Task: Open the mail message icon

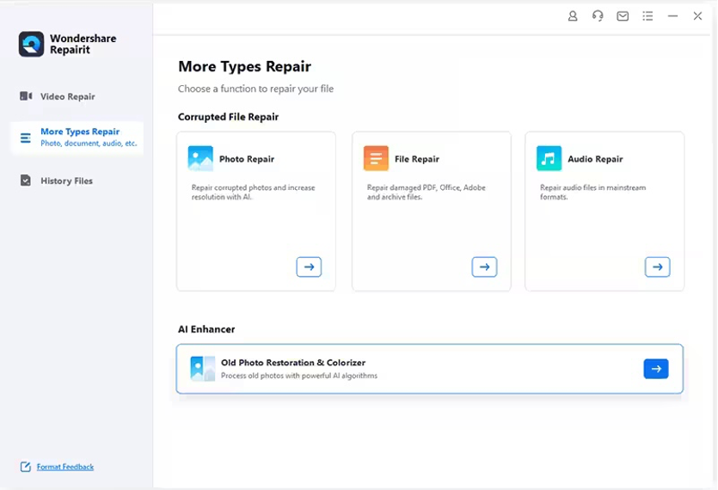Action: [623, 16]
